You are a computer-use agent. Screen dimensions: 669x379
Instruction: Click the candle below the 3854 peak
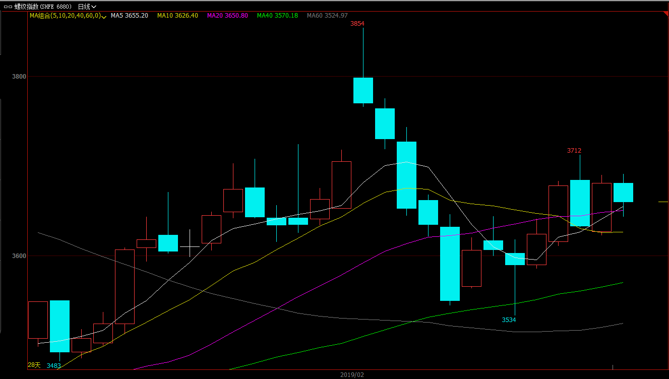click(363, 90)
